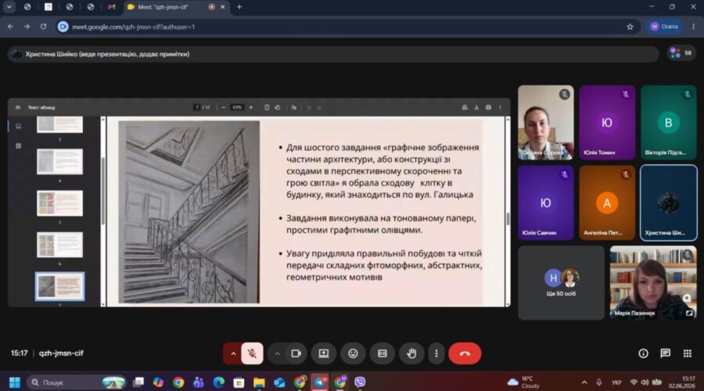This screenshot has height=391, width=704.
Task: Click Христина presenter participant tile
Action: [669, 203]
